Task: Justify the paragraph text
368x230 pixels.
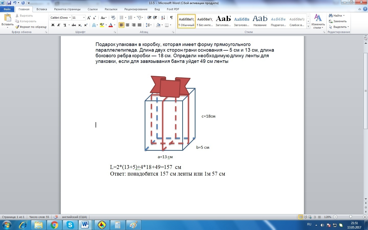Action: tap(140, 25)
